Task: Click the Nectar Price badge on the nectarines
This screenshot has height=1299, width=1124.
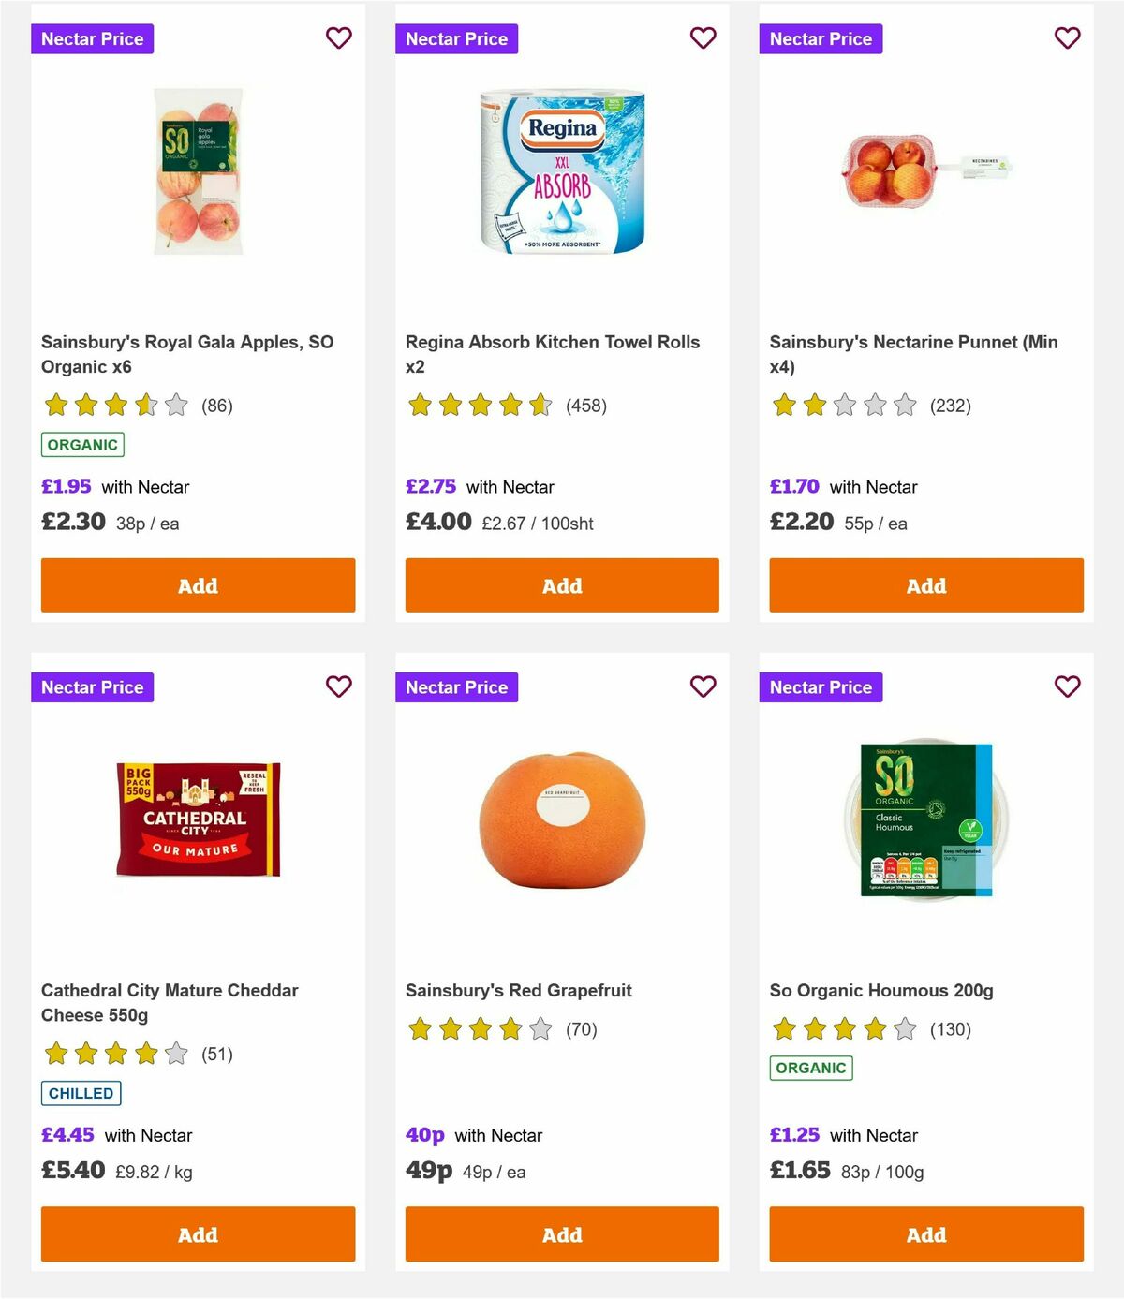Action: tap(821, 38)
